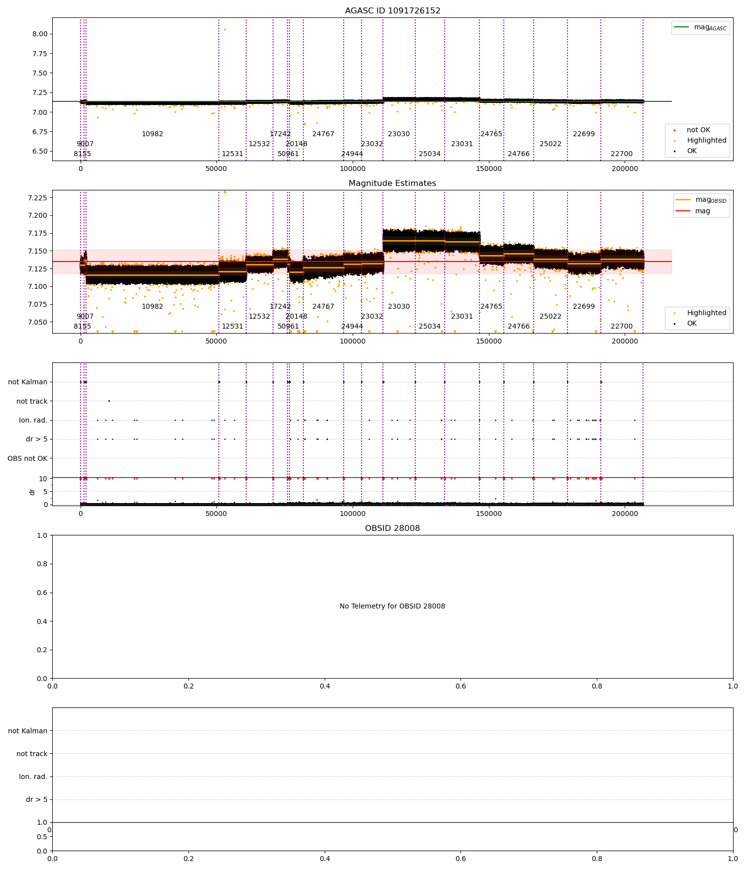Click the 7.225 y-axis tick label
Viewport: 746px width, 870px height.
coord(38,198)
